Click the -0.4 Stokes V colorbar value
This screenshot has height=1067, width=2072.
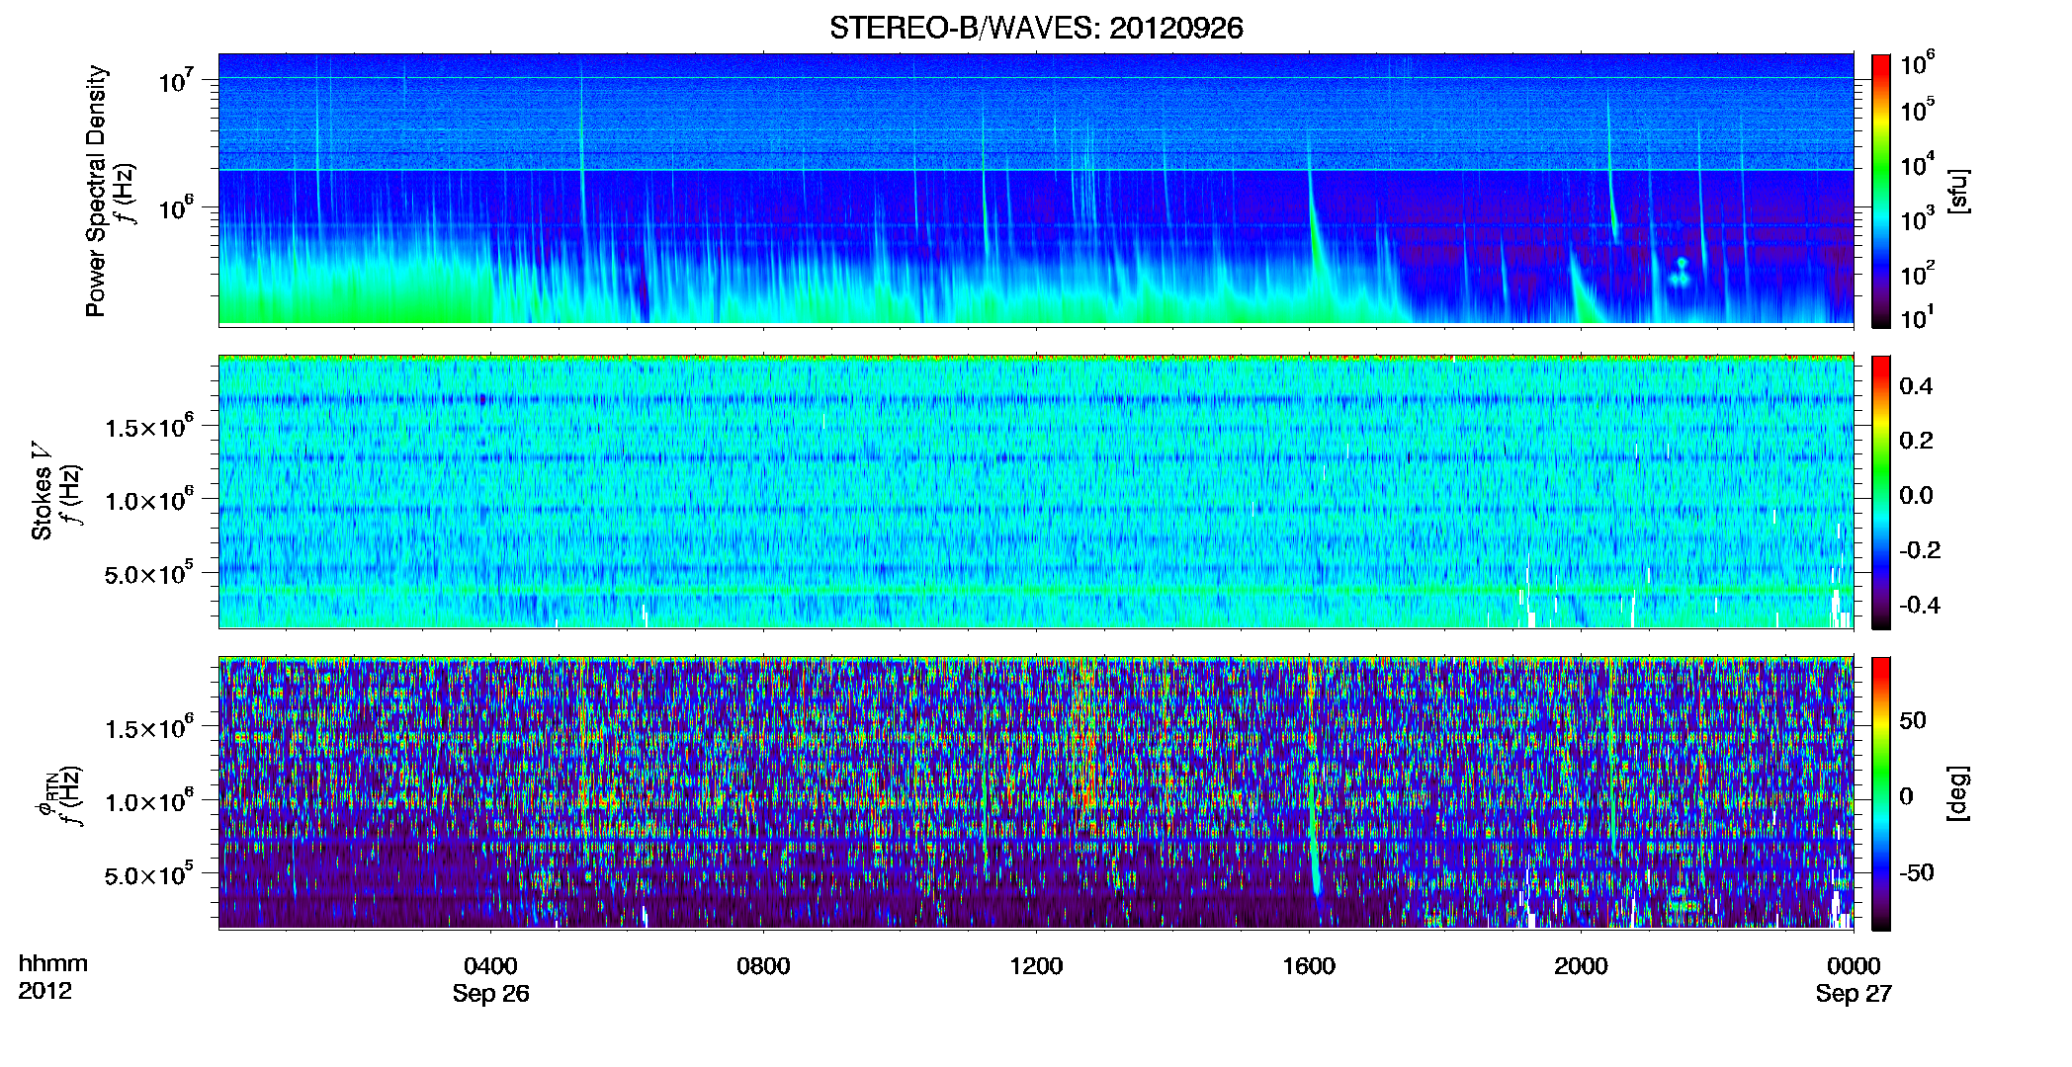click(1920, 605)
